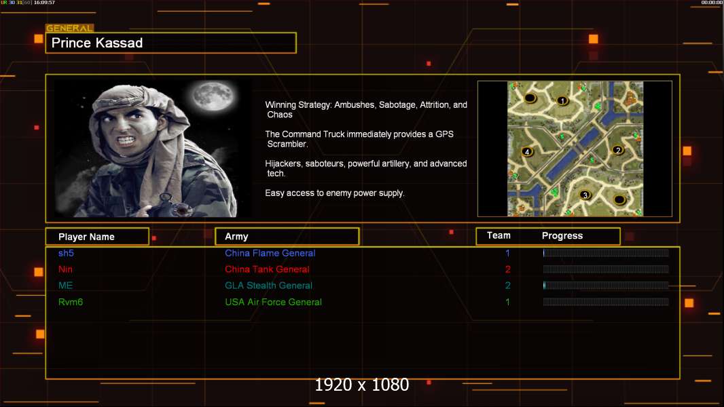The image size is (724, 407).
Task: Click the GENERAL label above the name
Action: pos(69,28)
